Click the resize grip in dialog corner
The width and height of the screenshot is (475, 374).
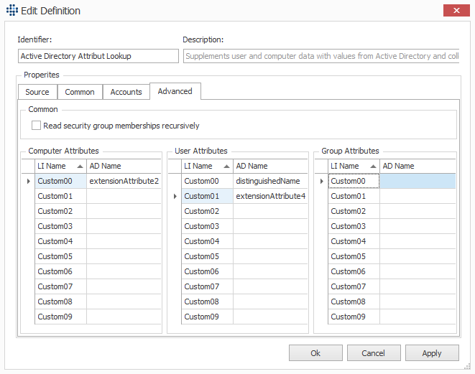tap(467, 366)
